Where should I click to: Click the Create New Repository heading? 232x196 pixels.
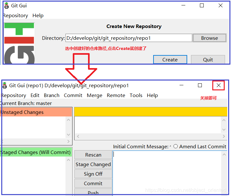click(x=134, y=26)
